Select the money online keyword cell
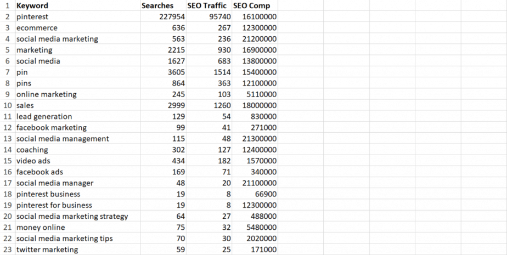 click(41, 227)
